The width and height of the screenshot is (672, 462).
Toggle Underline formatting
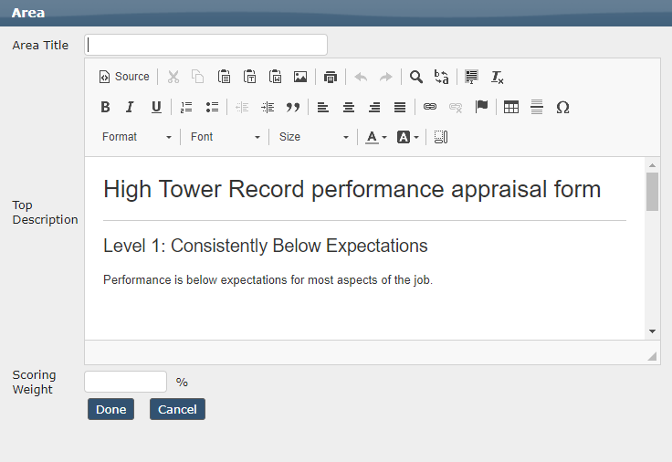click(x=156, y=107)
